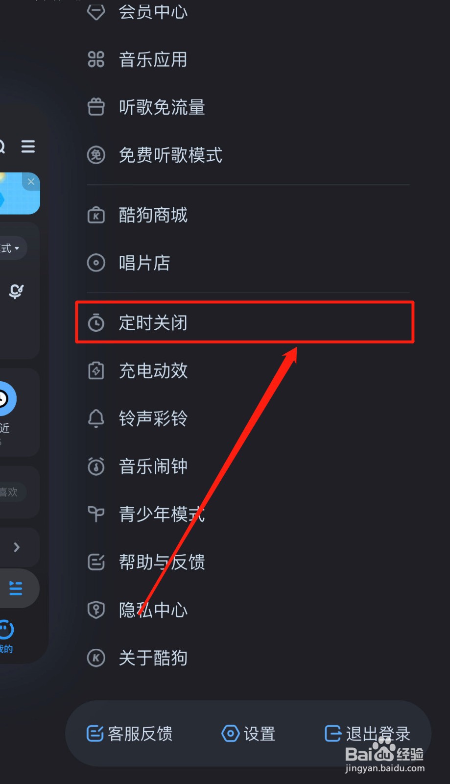Click the 音乐应用 grid icon

coord(96,59)
